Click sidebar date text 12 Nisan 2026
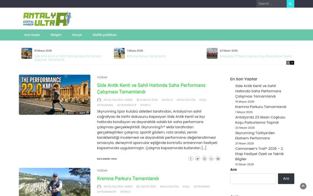Viewport: 313px width, 196px height. [244, 164]
